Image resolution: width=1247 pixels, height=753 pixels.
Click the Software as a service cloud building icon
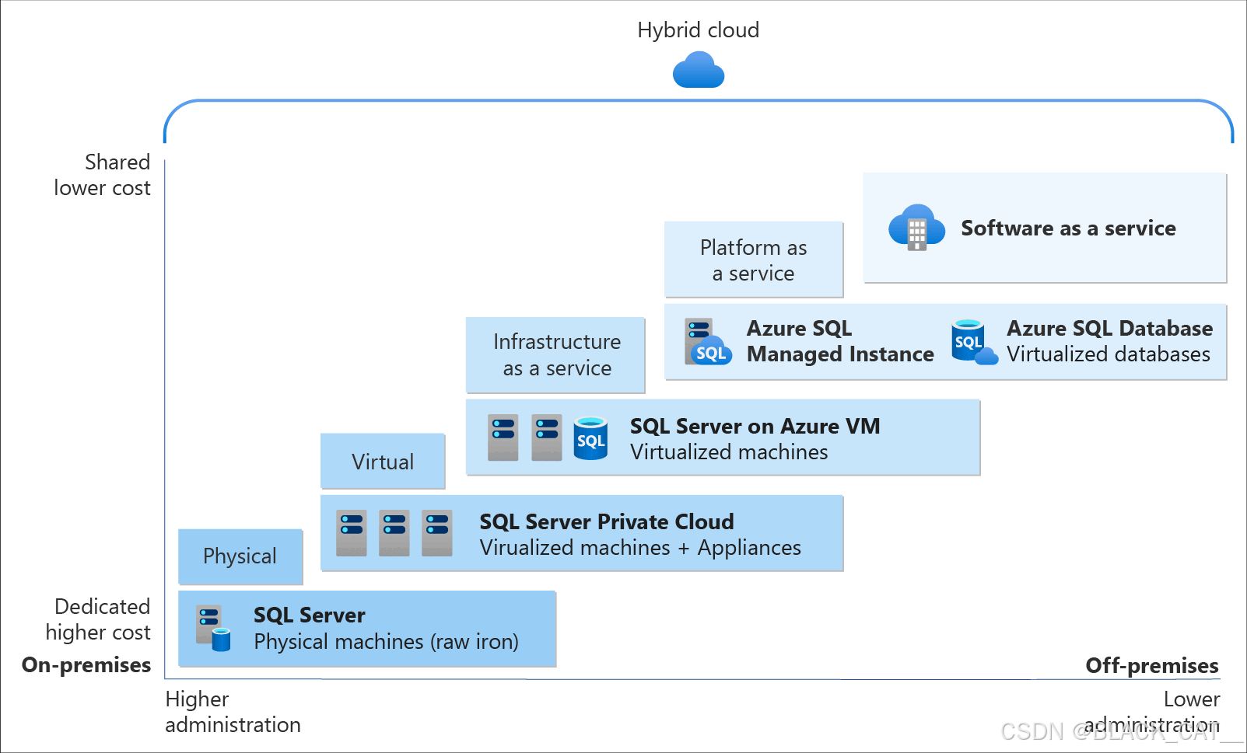coord(916,228)
